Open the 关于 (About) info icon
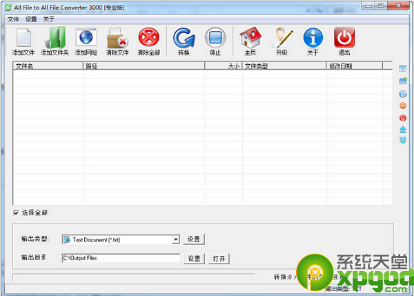Screen dimensions: 414x296 pos(313,39)
